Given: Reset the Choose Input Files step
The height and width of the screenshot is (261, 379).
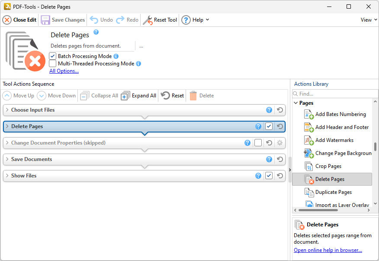Looking at the screenshot, I should pyautogui.click(x=280, y=110).
